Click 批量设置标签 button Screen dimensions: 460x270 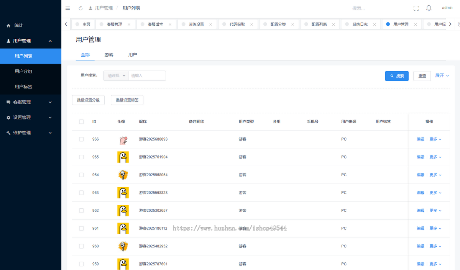pos(127,100)
